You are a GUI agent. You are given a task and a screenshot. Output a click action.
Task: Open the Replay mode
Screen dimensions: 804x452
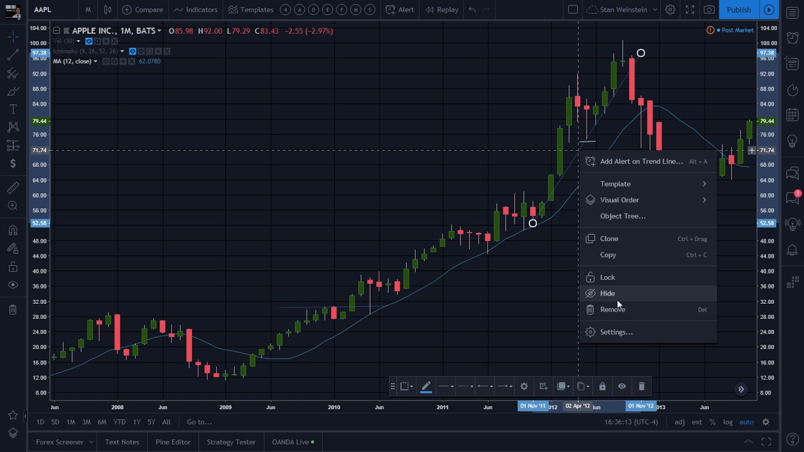click(x=442, y=9)
